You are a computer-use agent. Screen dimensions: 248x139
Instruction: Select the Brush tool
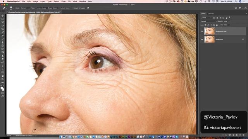point(3,39)
